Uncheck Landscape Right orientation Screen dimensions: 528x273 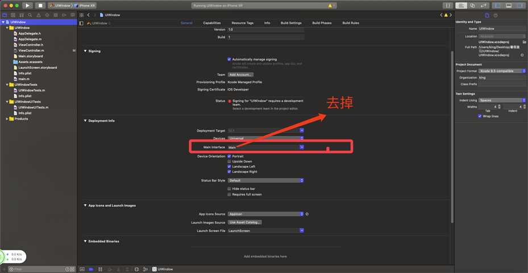[x=229, y=172]
